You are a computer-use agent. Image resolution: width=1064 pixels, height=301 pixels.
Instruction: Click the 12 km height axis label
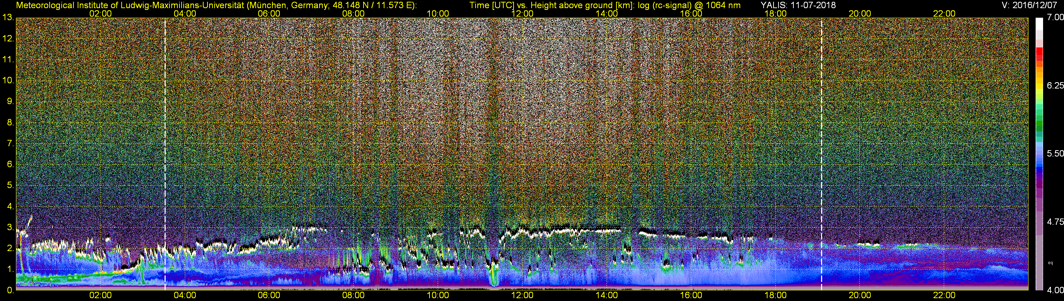(x=8, y=39)
